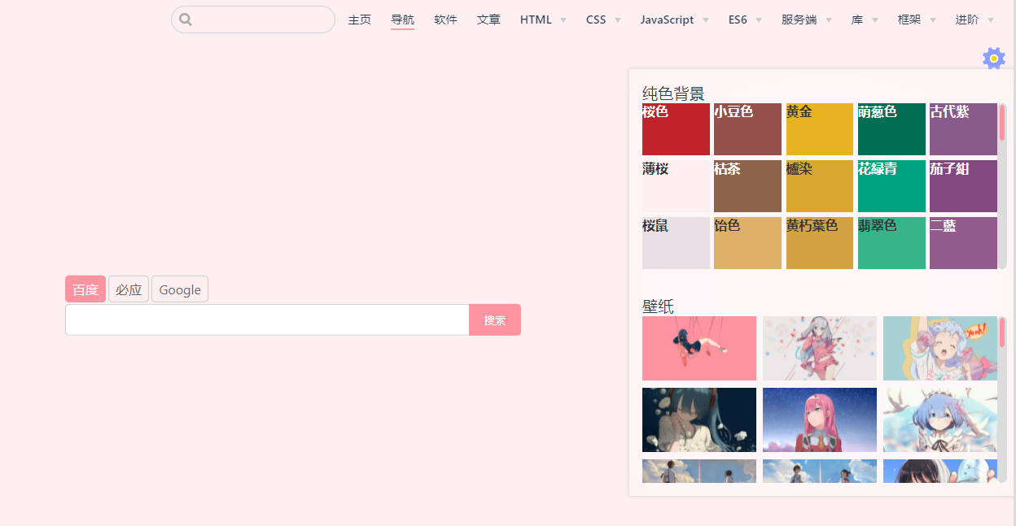Screen dimensions: 1016x526
Task: Choose the pink swinging girl wallpaper
Action: coord(699,348)
